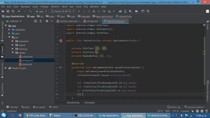Open the Logcat tool window
This screenshot has width=210, height=118.
pos(39,107)
